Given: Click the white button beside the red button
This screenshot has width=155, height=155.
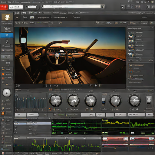Looking at the screenshot, I should tap(16, 7).
